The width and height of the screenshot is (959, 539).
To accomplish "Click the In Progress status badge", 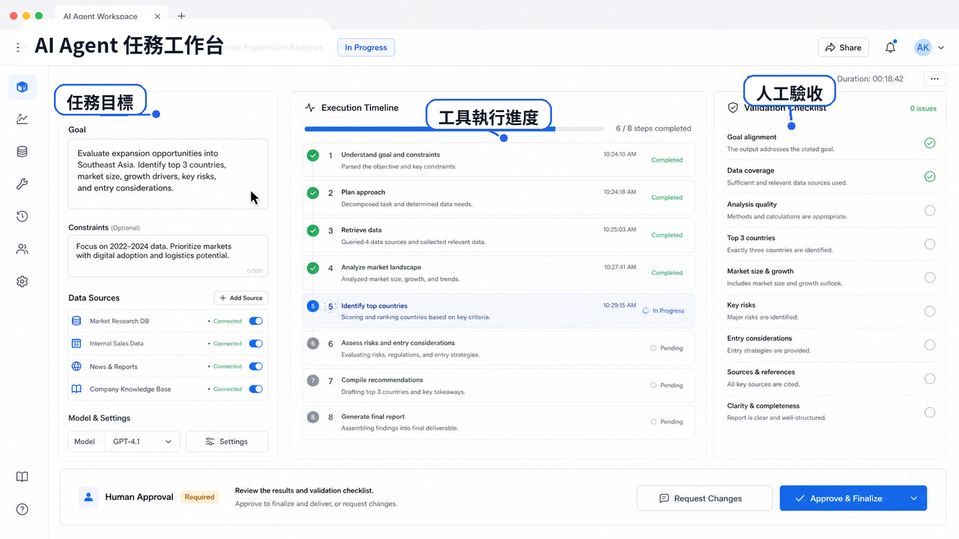I will [366, 47].
